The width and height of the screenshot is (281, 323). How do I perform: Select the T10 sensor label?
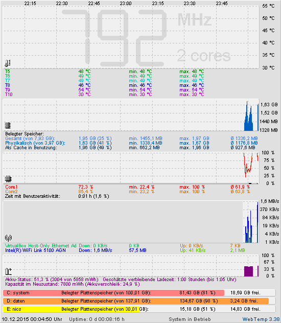9,95
